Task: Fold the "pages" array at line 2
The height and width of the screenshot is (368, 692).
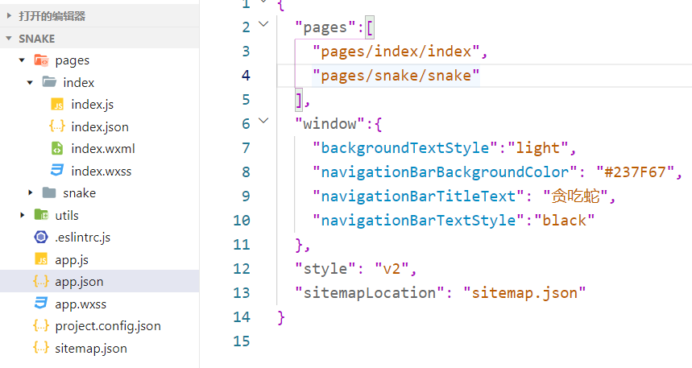Action: (x=263, y=24)
